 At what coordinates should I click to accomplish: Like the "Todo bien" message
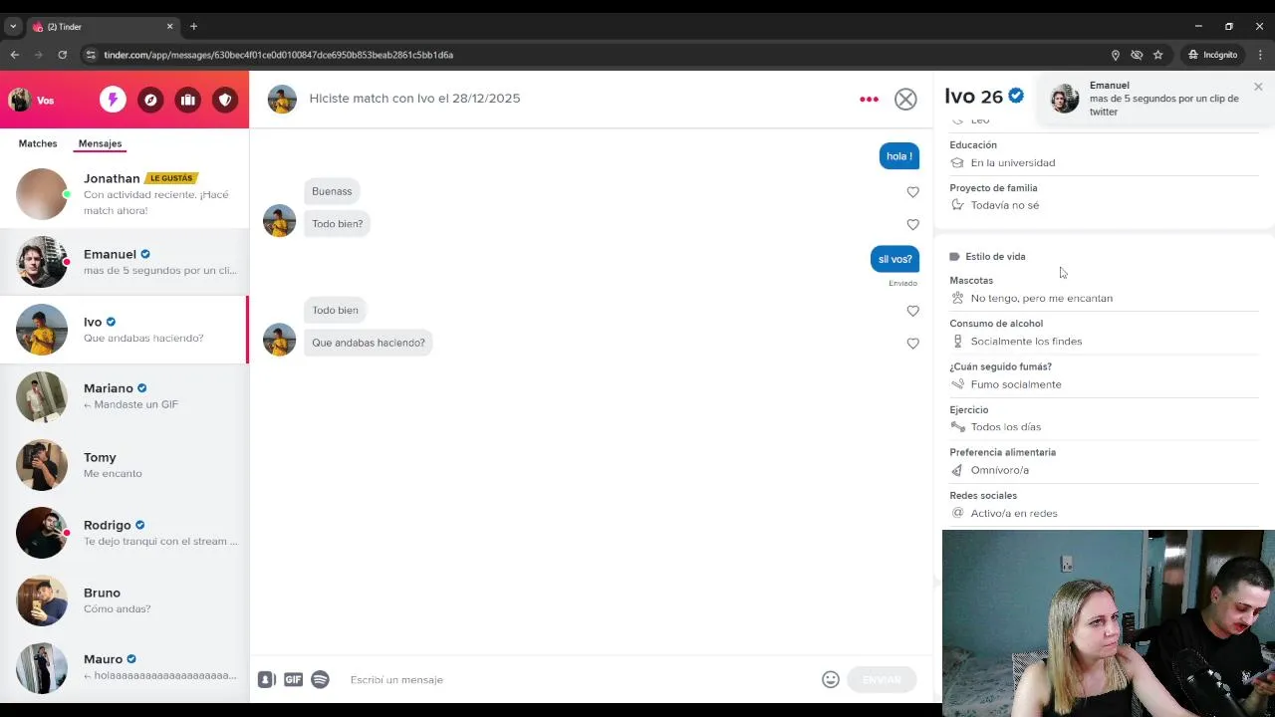coord(912,311)
